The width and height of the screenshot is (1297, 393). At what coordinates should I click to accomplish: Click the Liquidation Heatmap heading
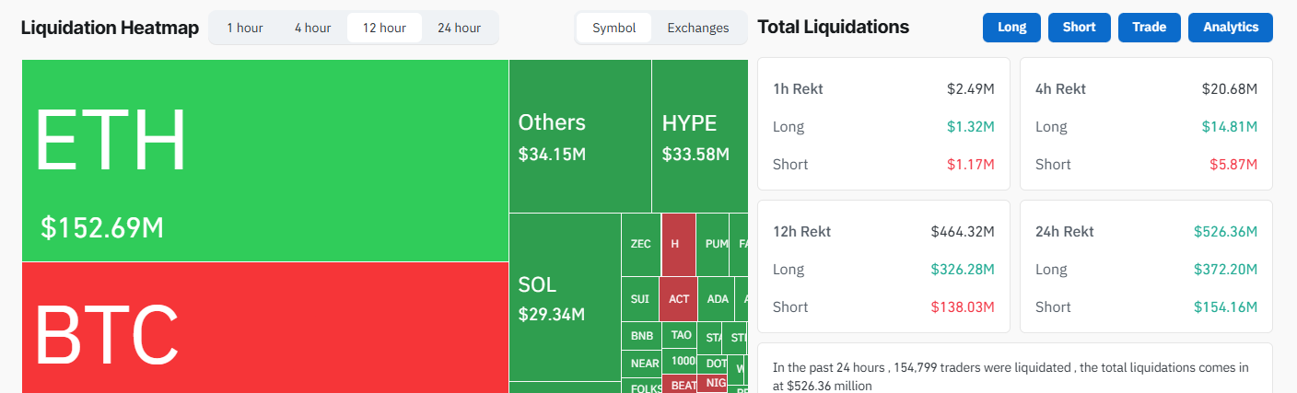coord(110,28)
